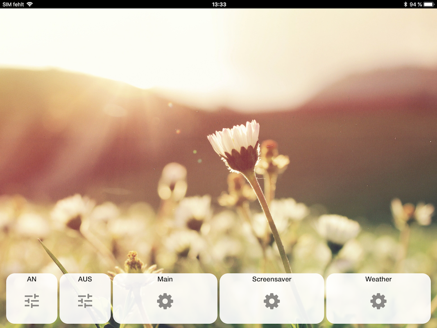Tap the Wi-Fi status icon

29,4
